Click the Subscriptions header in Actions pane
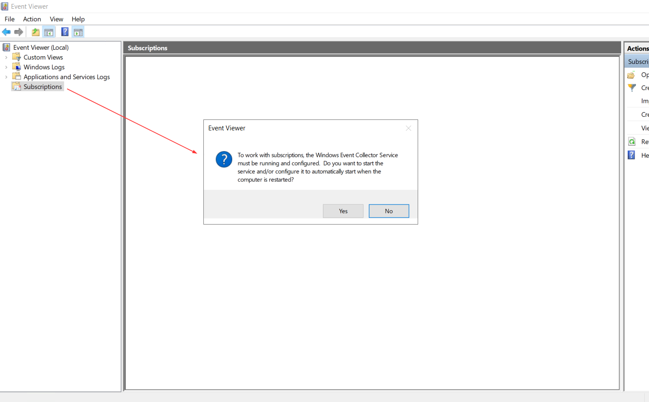 [x=637, y=61]
